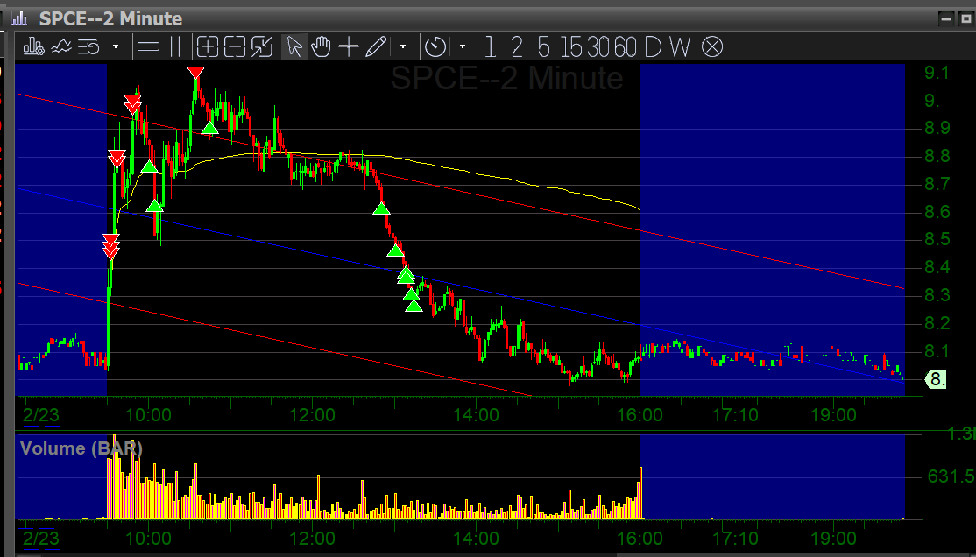Click 16:00 on the volume panel time axis
This screenshot has width=976, height=557.
(640, 538)
